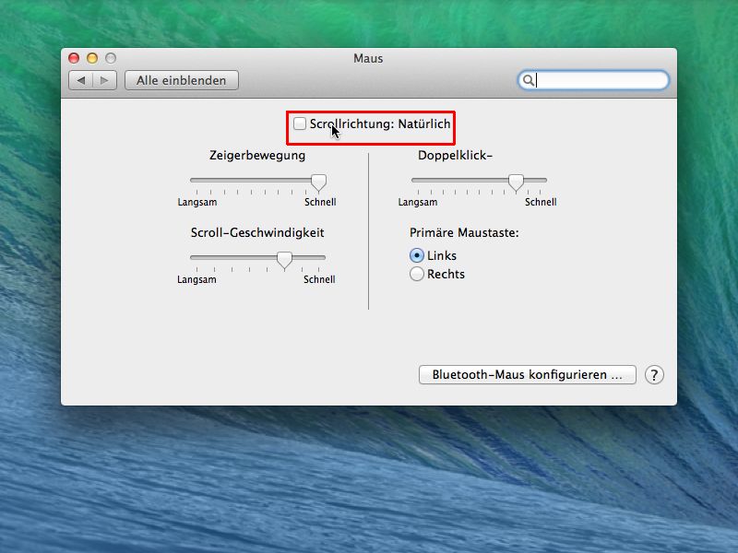Go back with the left arrow button
The image size is (738, 553).
tap(81, 80)
